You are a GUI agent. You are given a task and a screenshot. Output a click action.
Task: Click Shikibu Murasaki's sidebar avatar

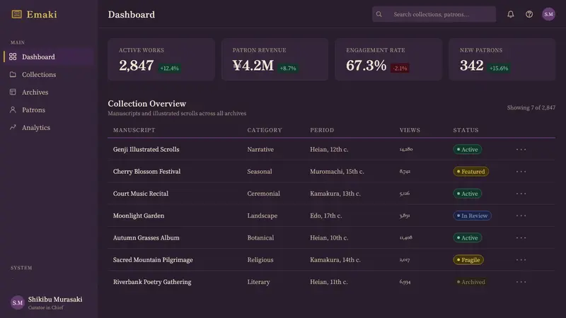tap(17, 302)
